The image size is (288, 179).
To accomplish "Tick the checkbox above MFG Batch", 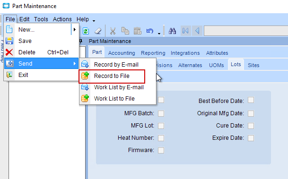I will point(161,100).
